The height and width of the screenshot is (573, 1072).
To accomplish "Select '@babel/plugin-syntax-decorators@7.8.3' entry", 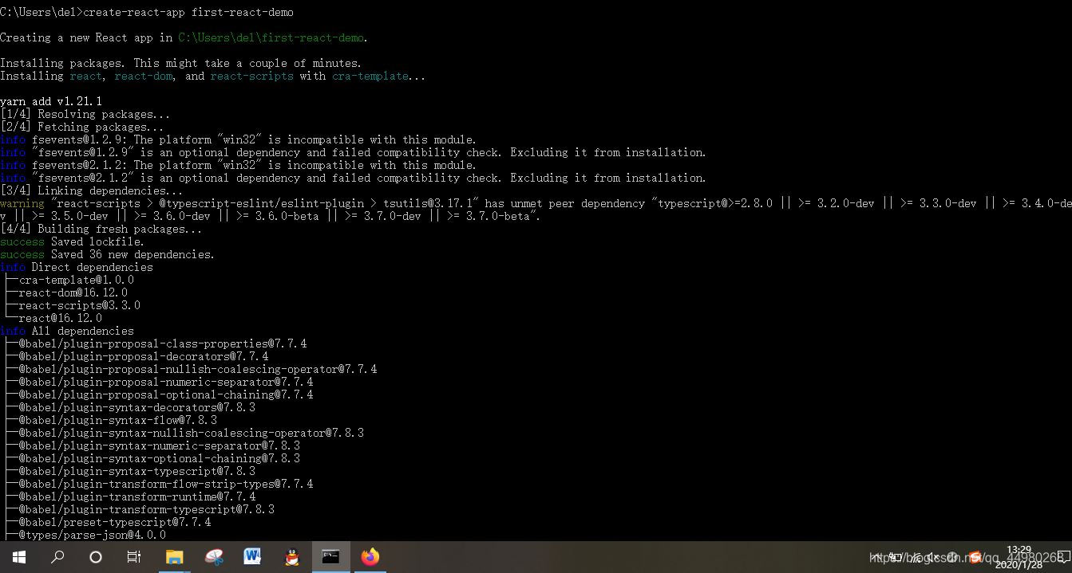I will 137,407.
